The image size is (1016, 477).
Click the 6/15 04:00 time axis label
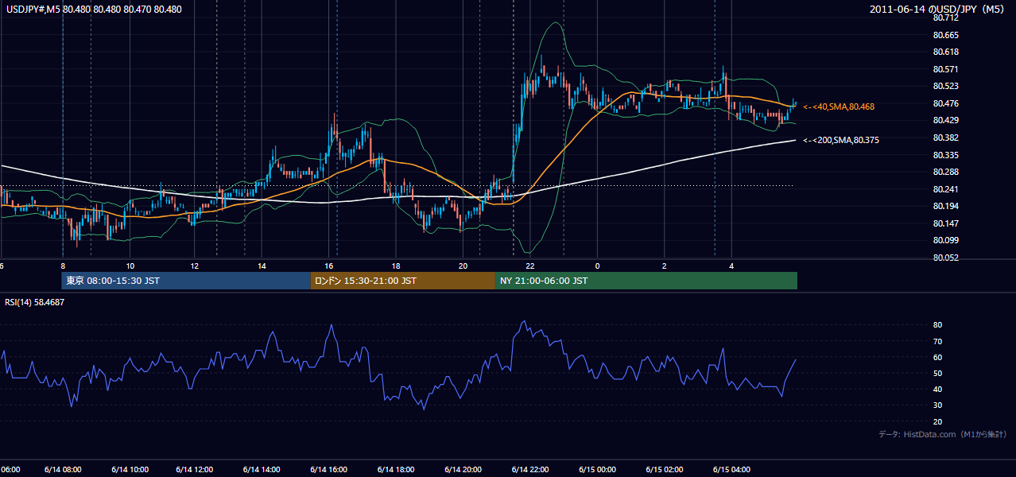point(730,470)
